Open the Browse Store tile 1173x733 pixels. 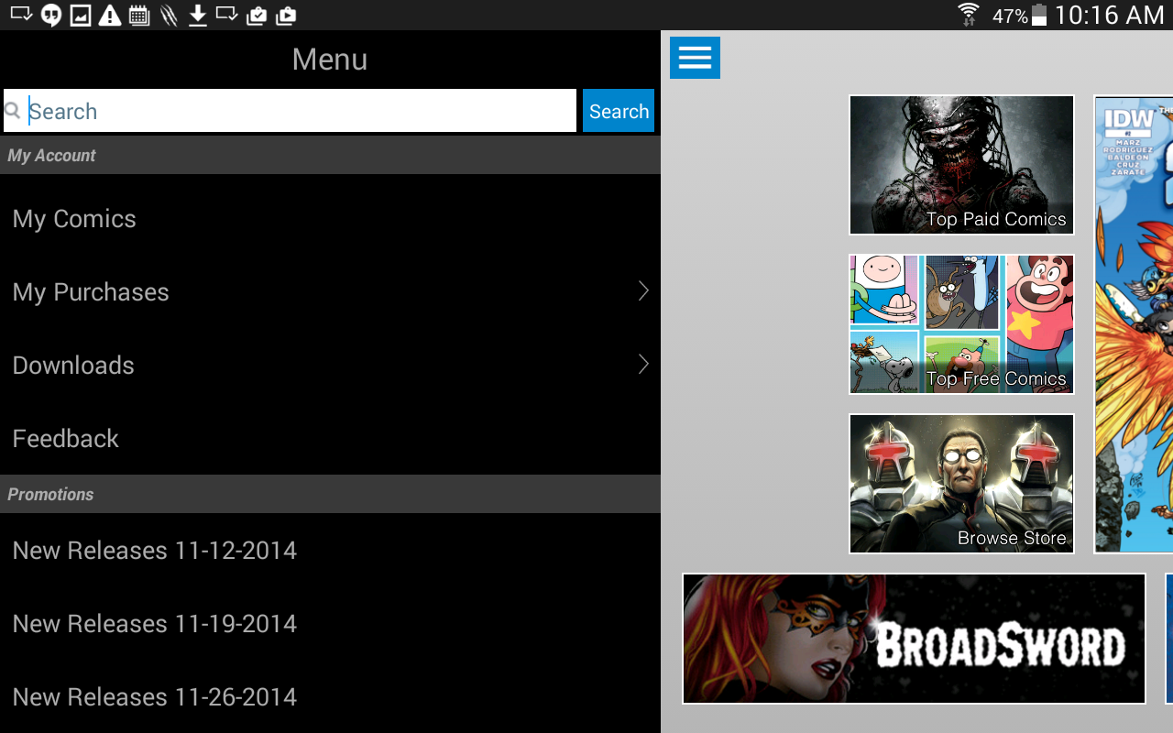(961, 484)
